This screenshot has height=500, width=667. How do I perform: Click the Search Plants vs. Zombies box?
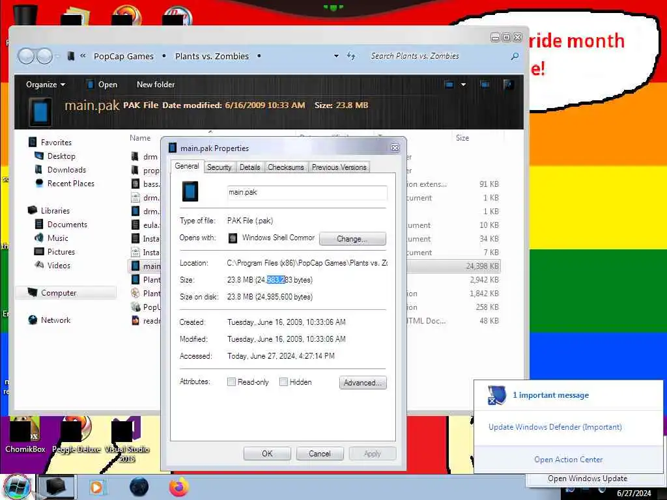pyautogui.click(x=438, y=56)
